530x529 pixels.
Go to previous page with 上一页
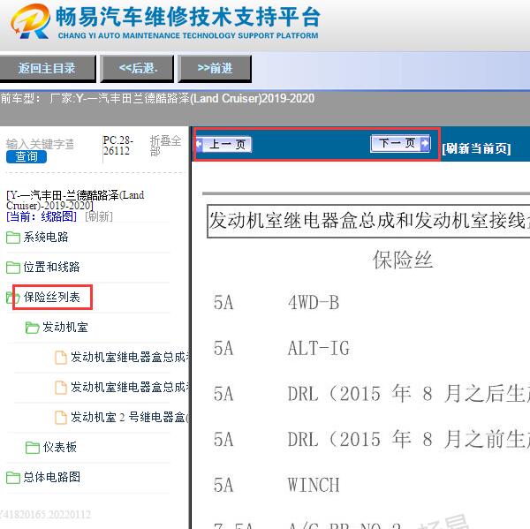point(223,144)
